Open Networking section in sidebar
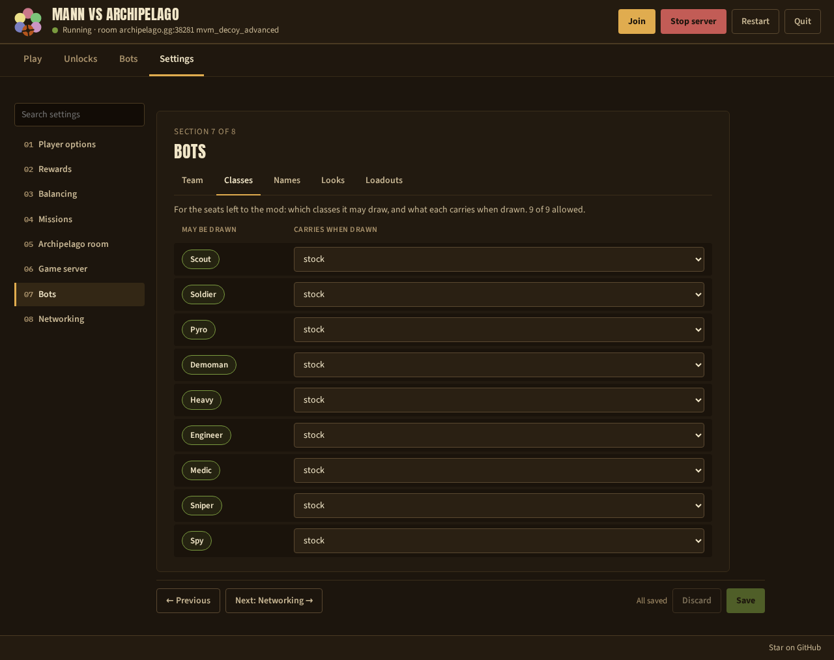This screenshot has height=660, width=834. point(79,319)
